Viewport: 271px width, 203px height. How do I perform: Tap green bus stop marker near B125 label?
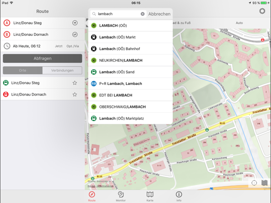coord(93,178)
